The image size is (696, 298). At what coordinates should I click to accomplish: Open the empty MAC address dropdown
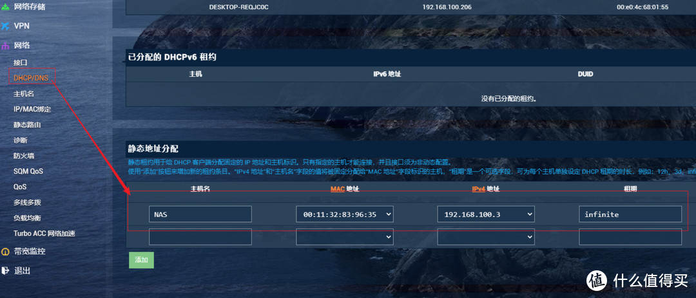(x=345, y=237)
